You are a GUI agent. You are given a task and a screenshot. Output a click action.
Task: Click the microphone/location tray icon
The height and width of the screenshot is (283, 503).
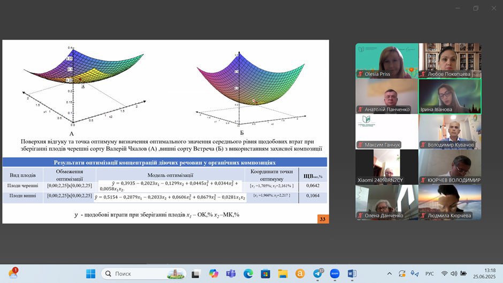click(415, 274)
